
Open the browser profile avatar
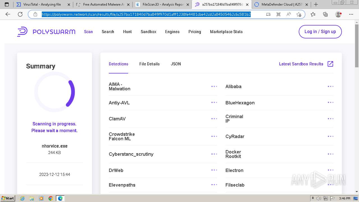[x=339, y=14]
